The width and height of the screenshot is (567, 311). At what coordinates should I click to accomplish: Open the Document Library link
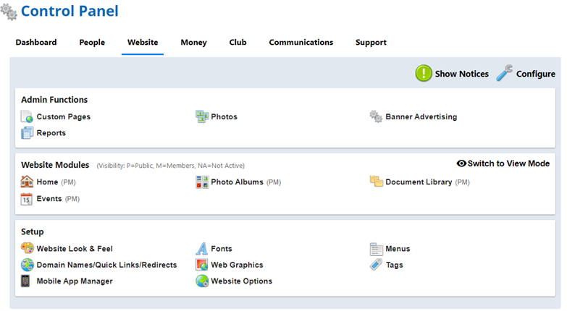(x=419, y=182)
